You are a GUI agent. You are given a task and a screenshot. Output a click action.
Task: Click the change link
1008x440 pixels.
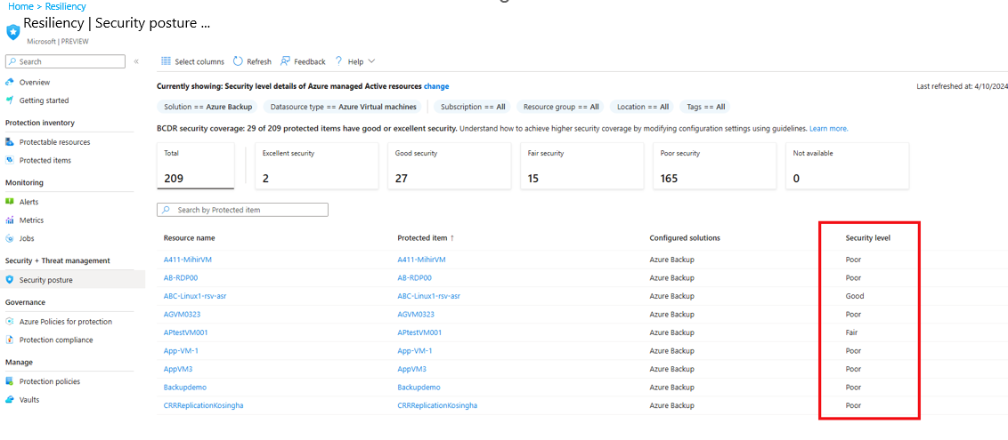[436, 86]
